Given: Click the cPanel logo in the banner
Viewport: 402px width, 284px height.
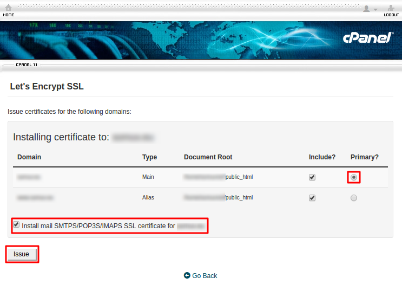Looking at the screenshot, I should pyautogui.click(x=368, y=38).
